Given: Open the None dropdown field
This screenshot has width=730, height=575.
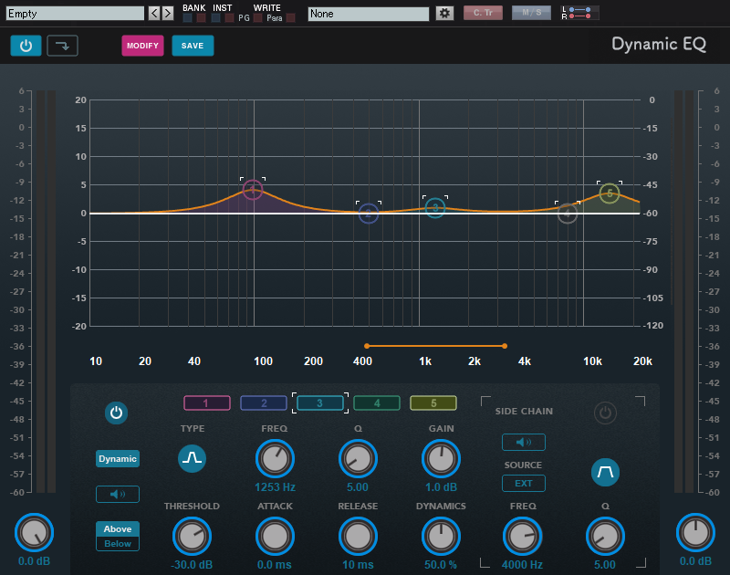Looking at the screenshot, I should point(368,14).
